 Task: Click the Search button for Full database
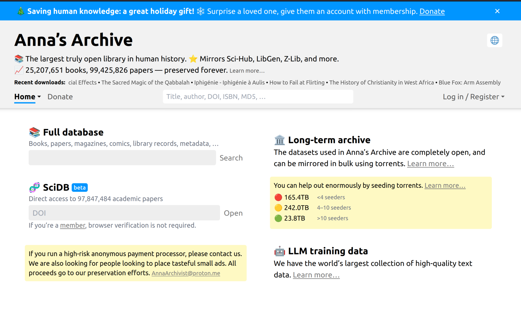pyautogui.click(x=231, y=158)
